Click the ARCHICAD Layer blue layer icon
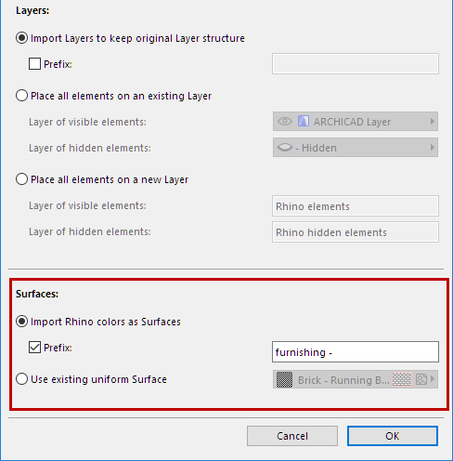 [304, 121]
